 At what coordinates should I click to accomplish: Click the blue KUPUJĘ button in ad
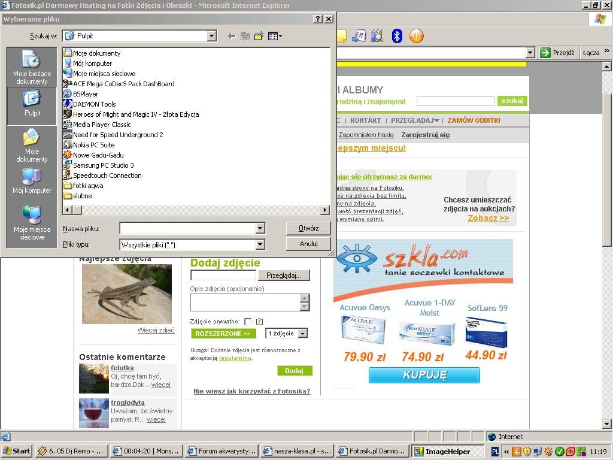424,375
